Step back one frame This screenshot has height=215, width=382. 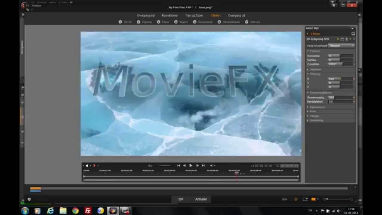point(184,165)
